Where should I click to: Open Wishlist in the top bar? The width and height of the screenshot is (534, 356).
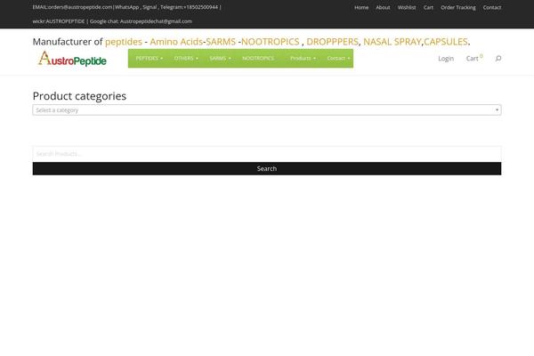[407, 7]
